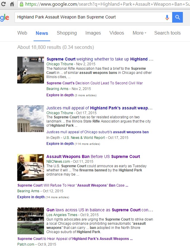Open 'Supreme Court Will Refuse To Hear' article
The width and height of the screenshot is (190, 248).
73,185
